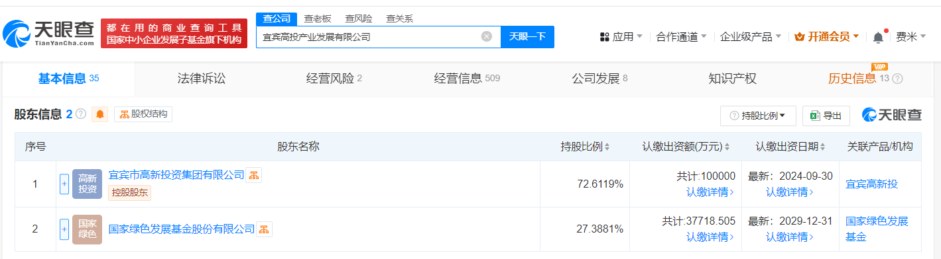Open the 持股比例 filter dropdown
This screenshot has height=259, width=941.
pyautogui.click(x=758, y=116)
